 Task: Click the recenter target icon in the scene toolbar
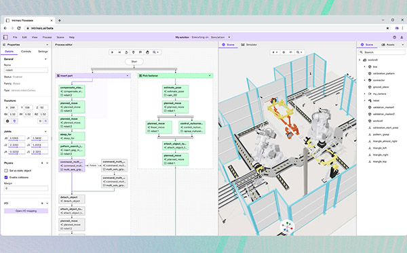284,52
